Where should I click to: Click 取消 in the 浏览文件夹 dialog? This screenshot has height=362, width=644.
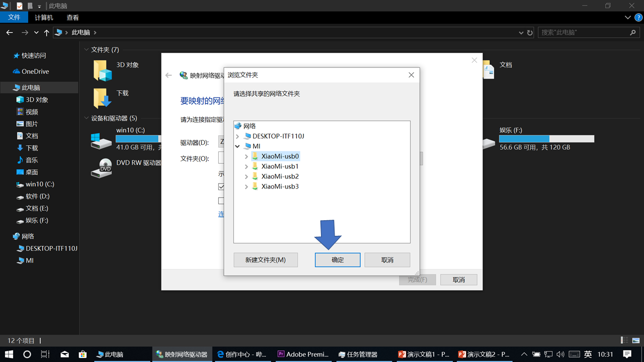(x=387, y=260)
